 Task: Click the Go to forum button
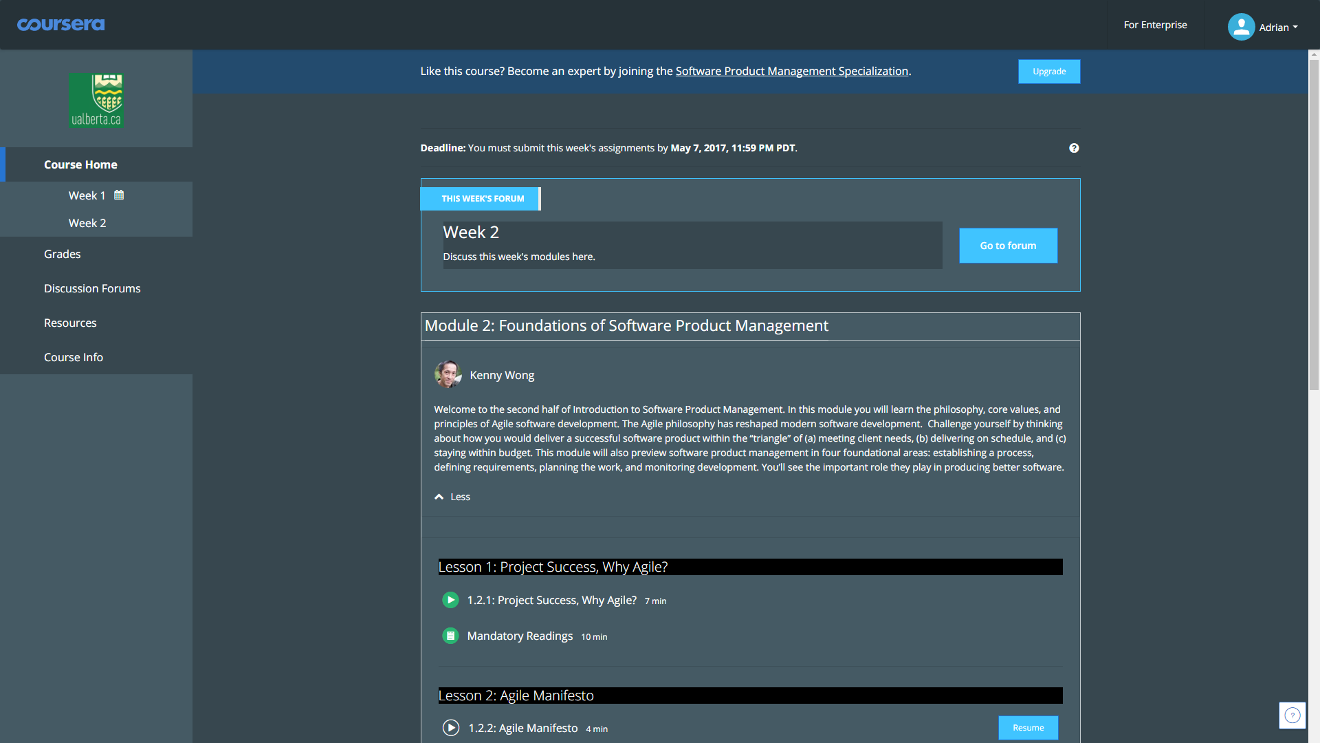tap(1008, 246)
